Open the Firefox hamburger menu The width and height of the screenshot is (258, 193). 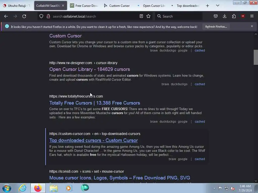tap(252, 16)
